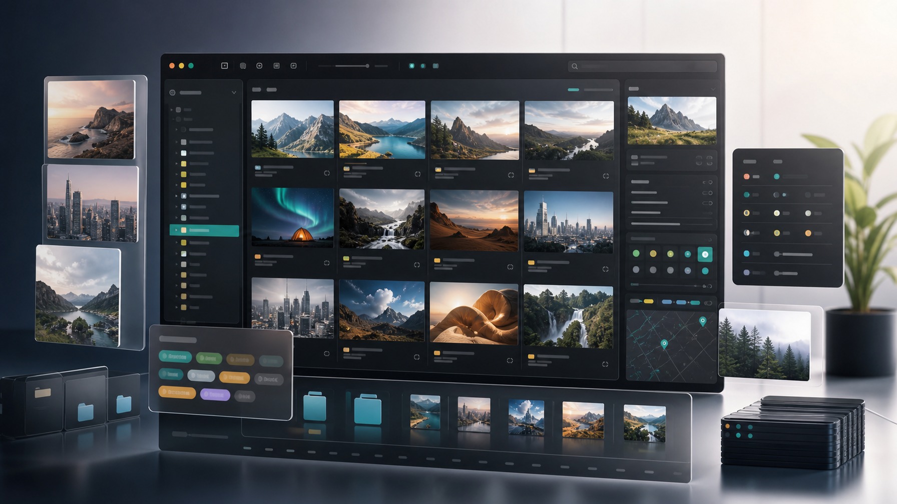The width and height of the screenshot is (897, 504).
Task: Open the desert dunes sunset photo
Action: [x=474, y=220]
